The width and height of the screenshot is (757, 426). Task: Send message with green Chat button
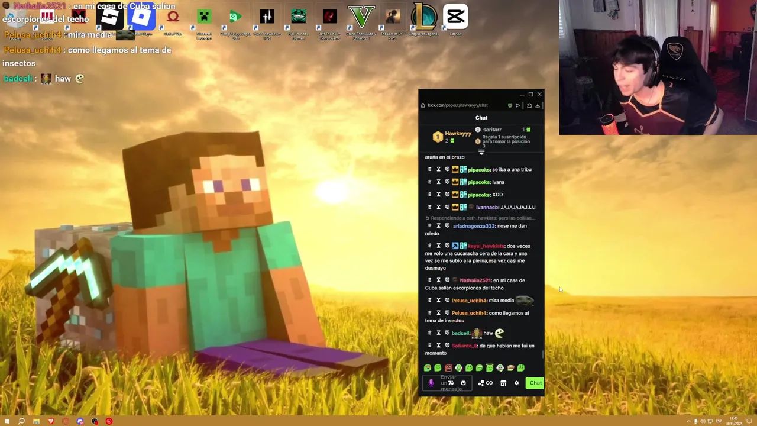tap(535, 383)
